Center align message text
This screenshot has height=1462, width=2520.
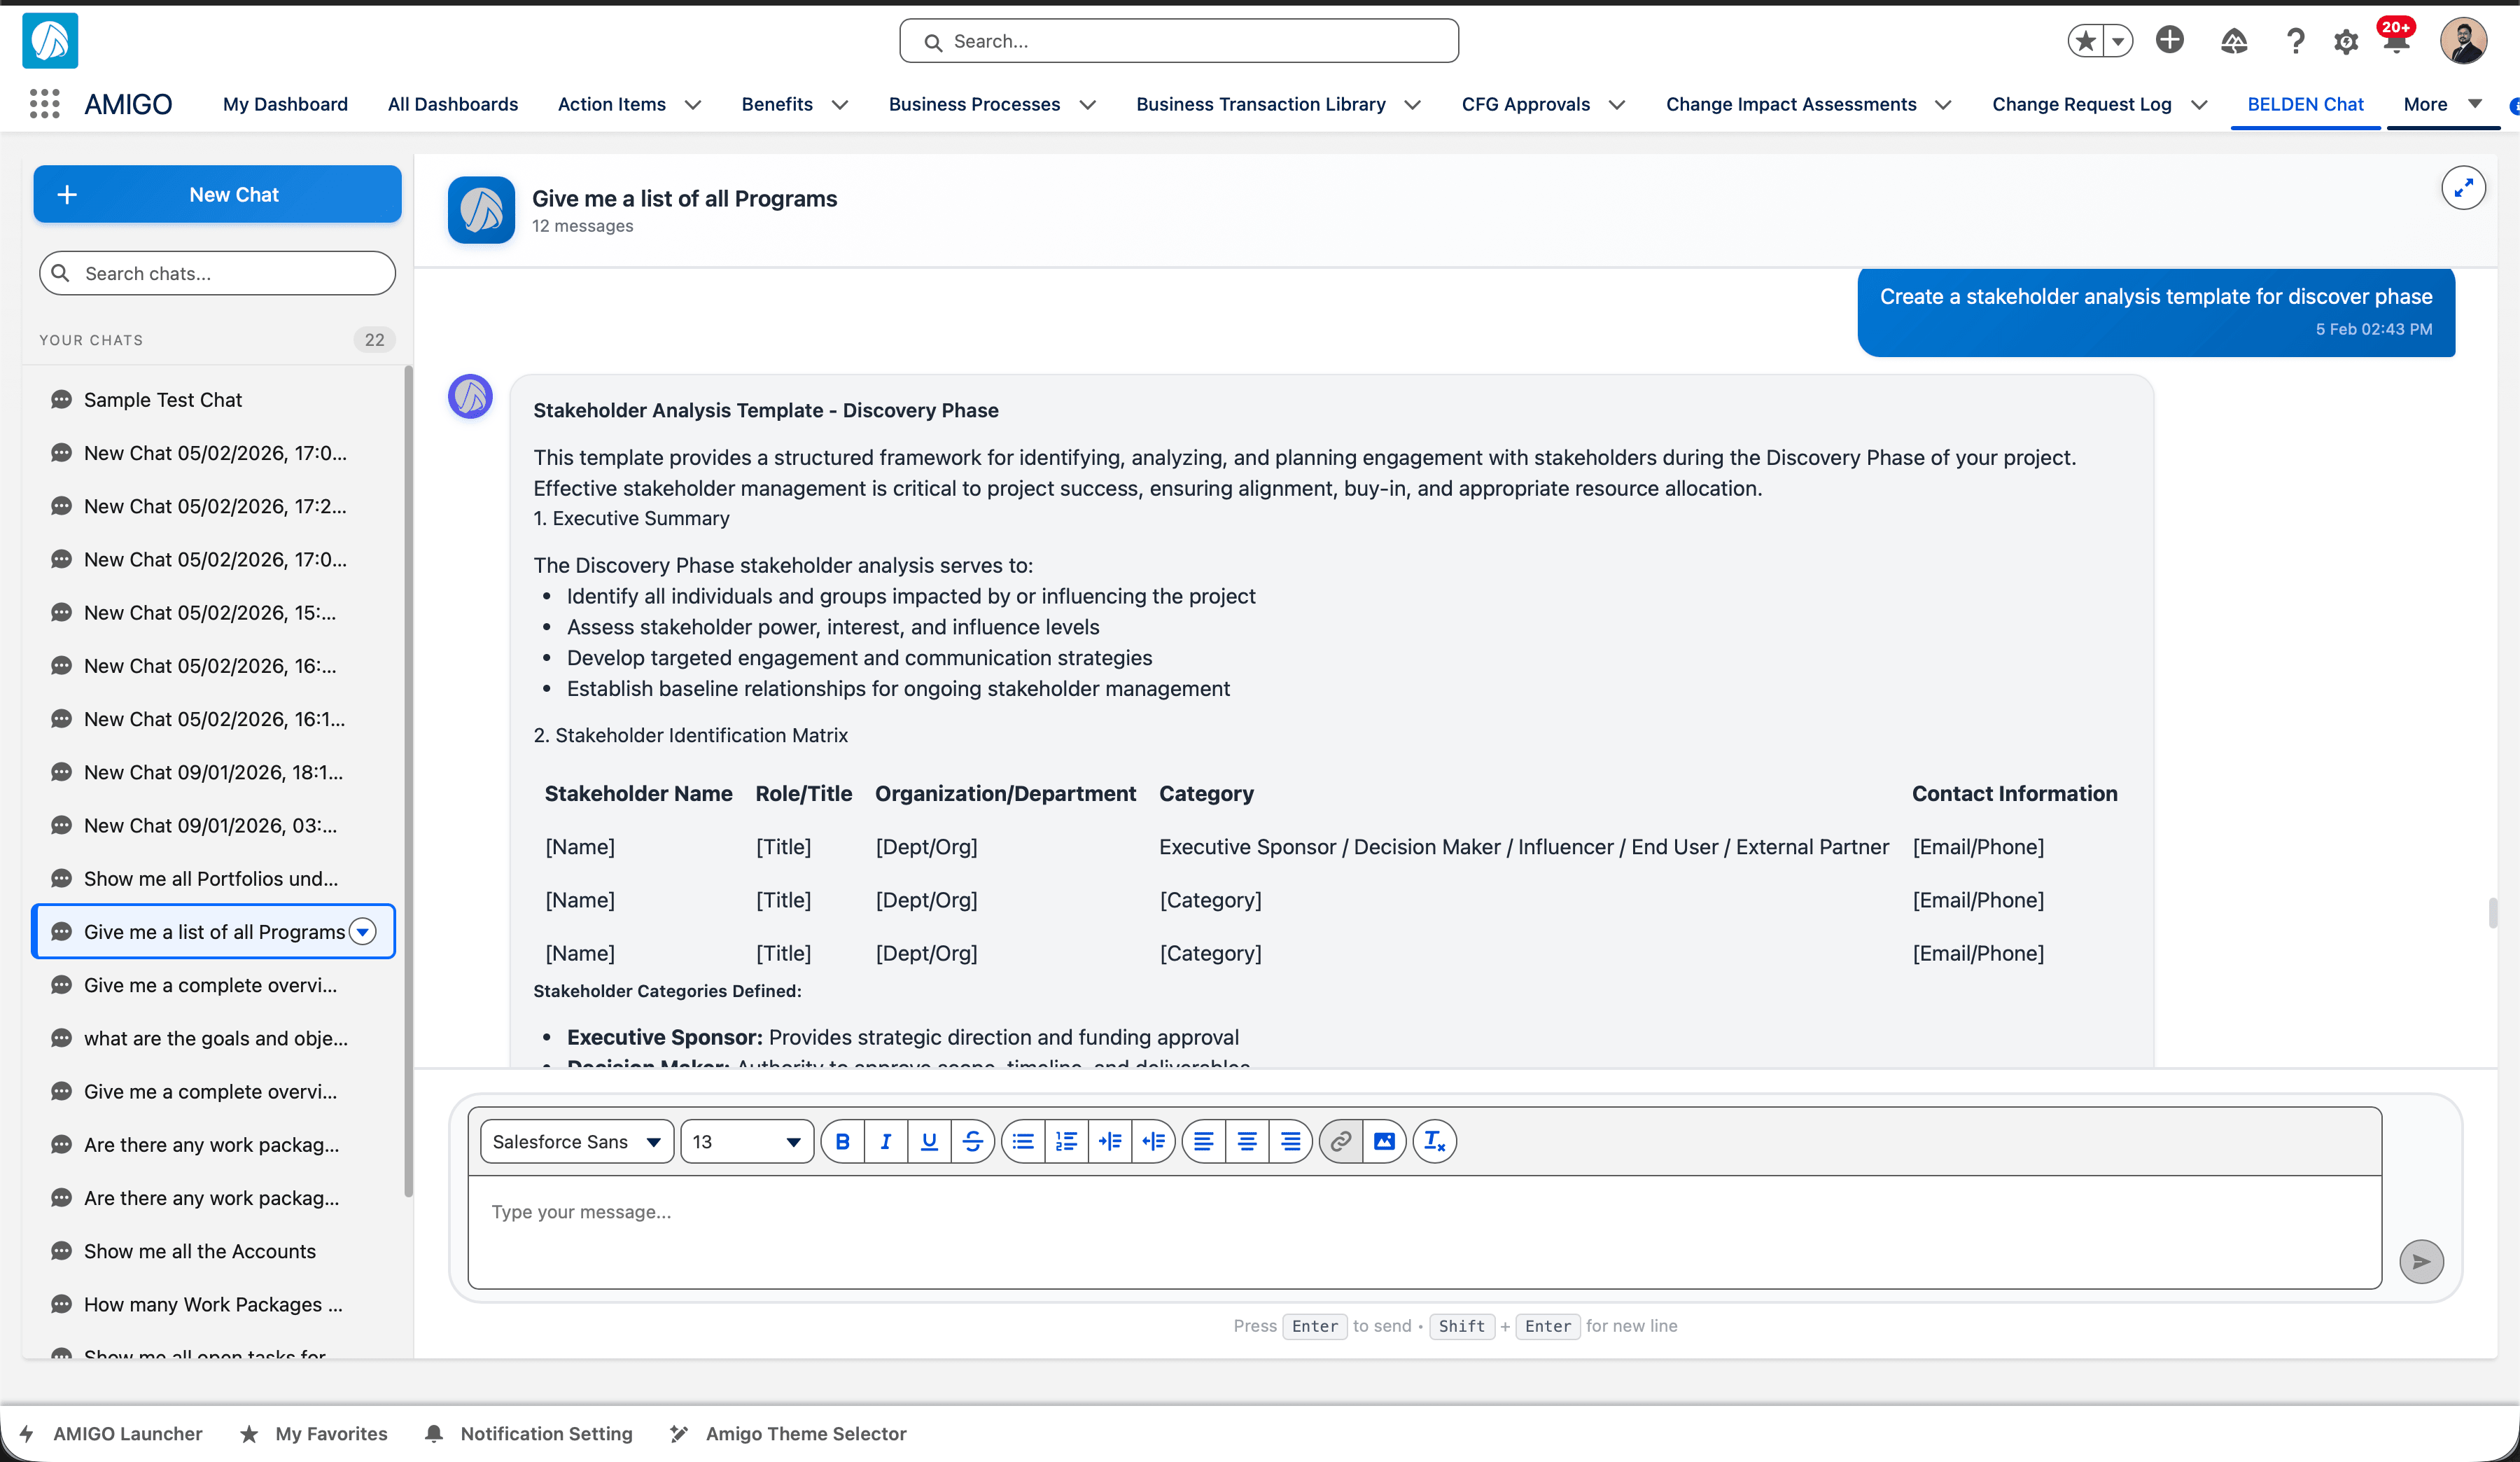[1247, 1141]
